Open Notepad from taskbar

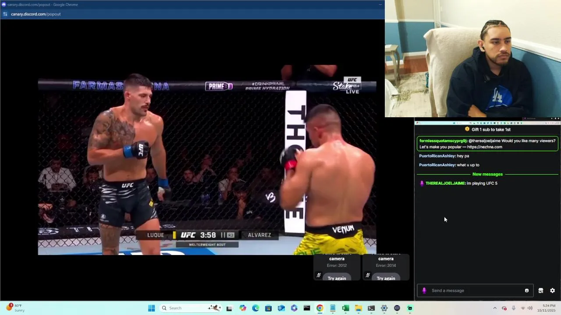333,308
